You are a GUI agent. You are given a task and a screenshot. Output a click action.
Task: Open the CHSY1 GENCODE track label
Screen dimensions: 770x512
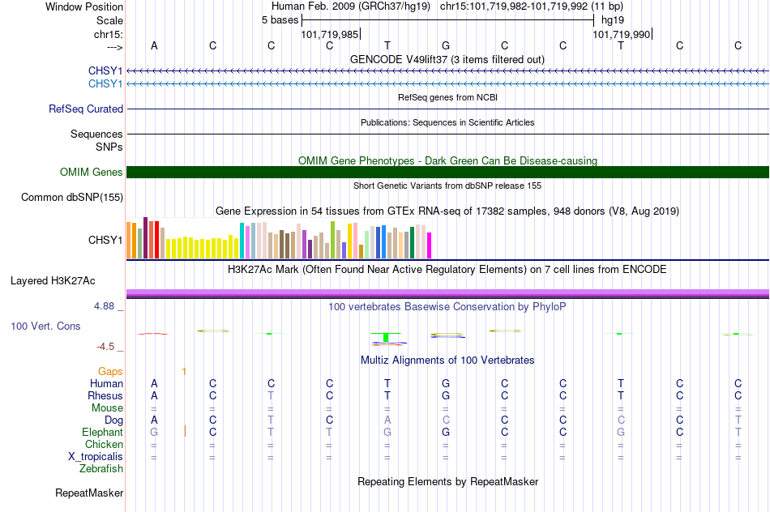pyautogui.click(x=105, y=71)
